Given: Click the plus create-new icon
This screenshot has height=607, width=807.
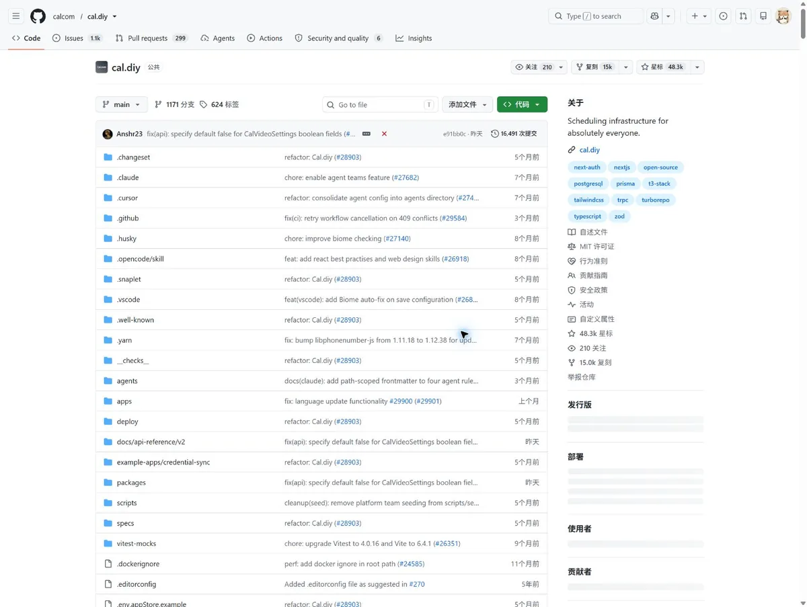Looking at the screenshot, I should [x=695, y=16].
